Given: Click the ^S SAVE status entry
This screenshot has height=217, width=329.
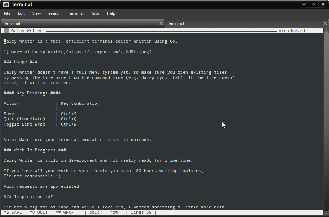Looking at the screenshot, I should 13,212.
